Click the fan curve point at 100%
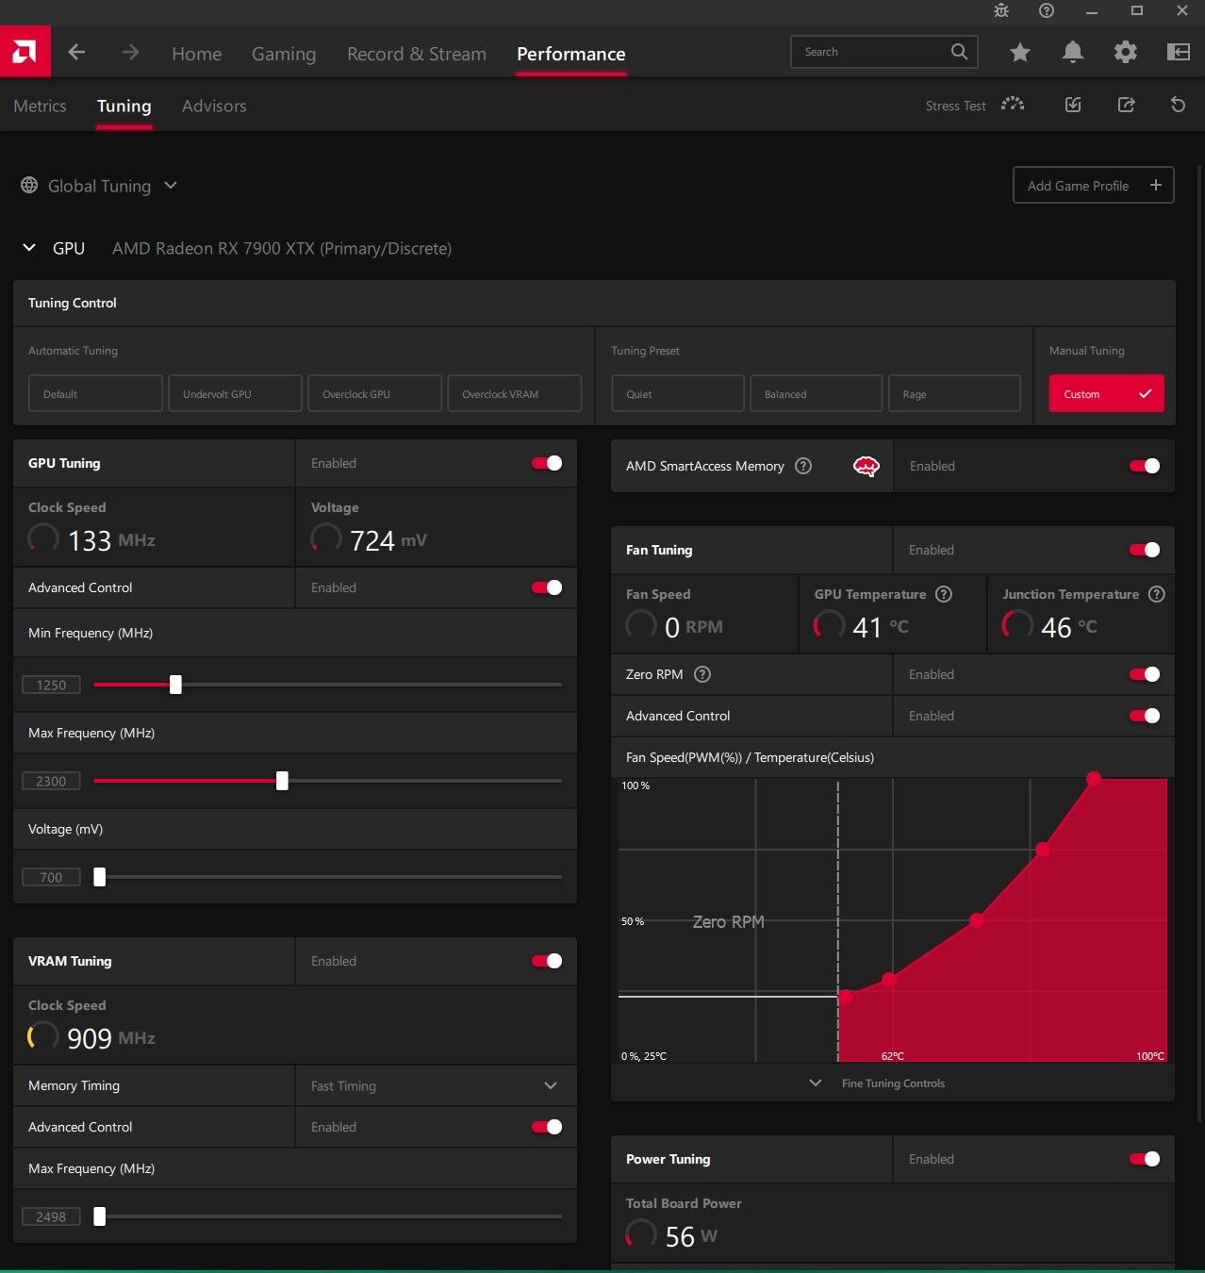 1094,779
